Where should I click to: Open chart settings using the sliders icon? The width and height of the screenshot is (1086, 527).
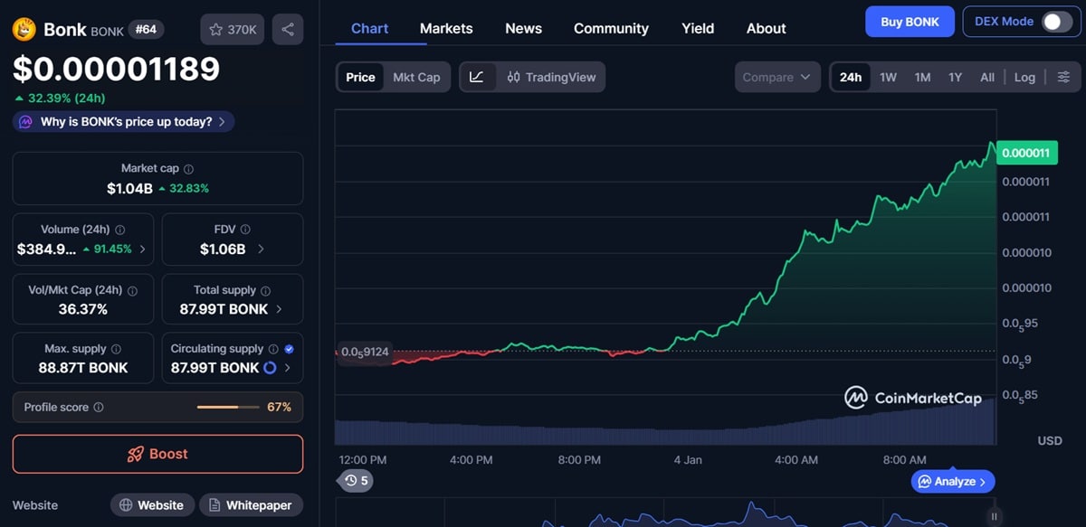[x=1064, y=77]
